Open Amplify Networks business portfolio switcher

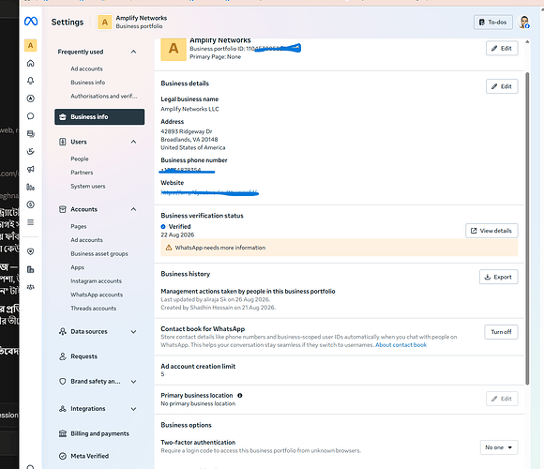(x=132, y=22)
